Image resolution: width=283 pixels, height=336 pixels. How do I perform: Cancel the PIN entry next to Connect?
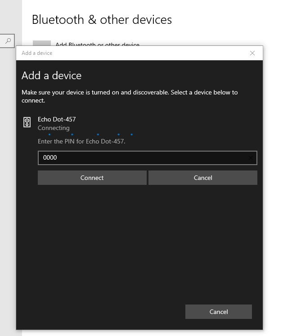202,178
